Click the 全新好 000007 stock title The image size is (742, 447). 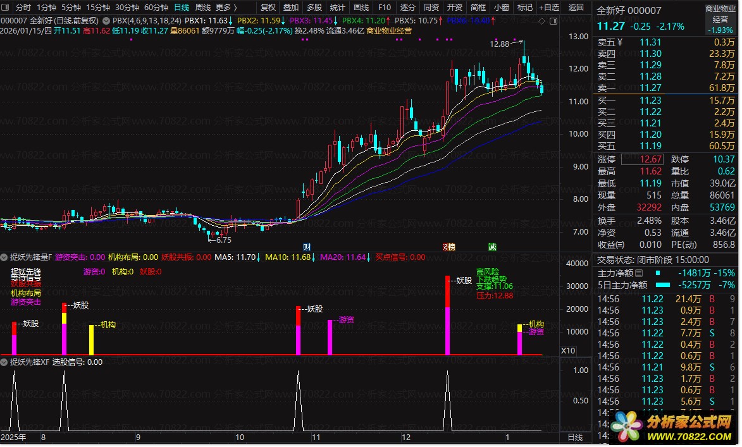click(x=629, y=10)
